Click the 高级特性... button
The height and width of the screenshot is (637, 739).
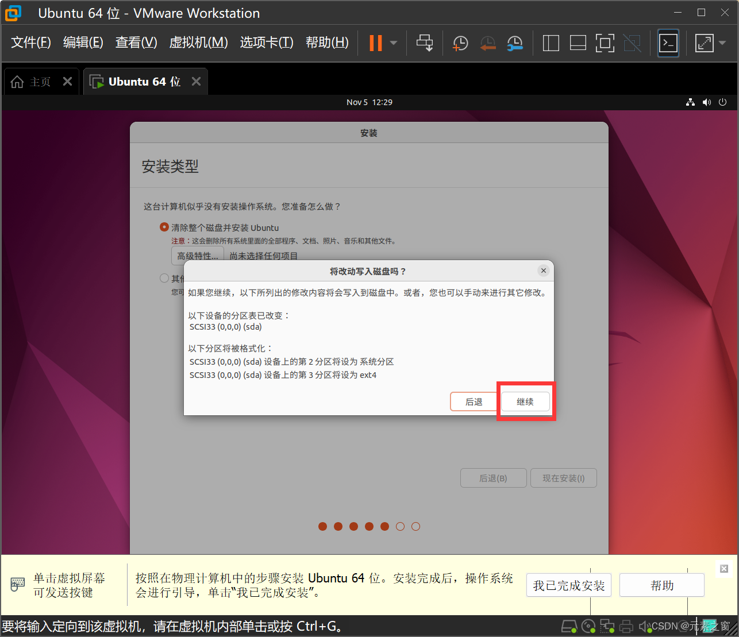tap(197, 256)
